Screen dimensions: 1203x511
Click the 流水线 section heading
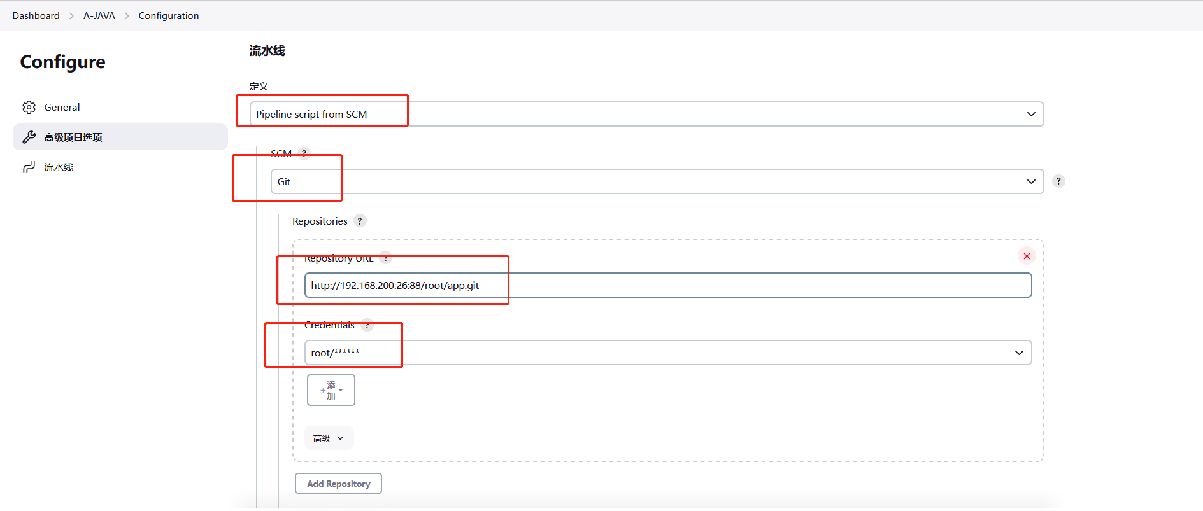[x=267, y=51]
